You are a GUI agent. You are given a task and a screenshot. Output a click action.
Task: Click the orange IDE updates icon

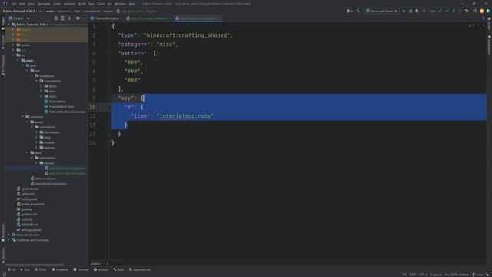[482, 11]
